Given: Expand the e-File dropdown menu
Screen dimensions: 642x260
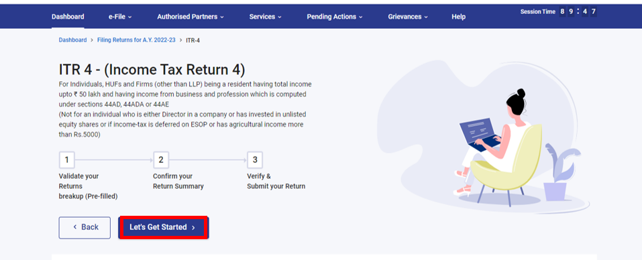Looking at the screenshot, I should [120, 17].
